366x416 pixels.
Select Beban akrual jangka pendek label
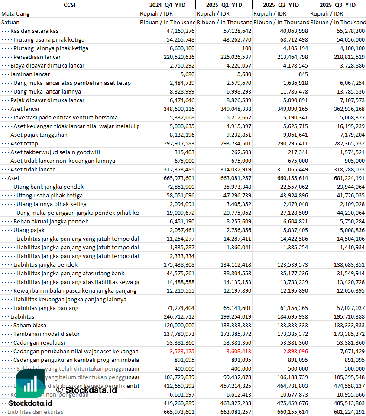coord(51,222)
